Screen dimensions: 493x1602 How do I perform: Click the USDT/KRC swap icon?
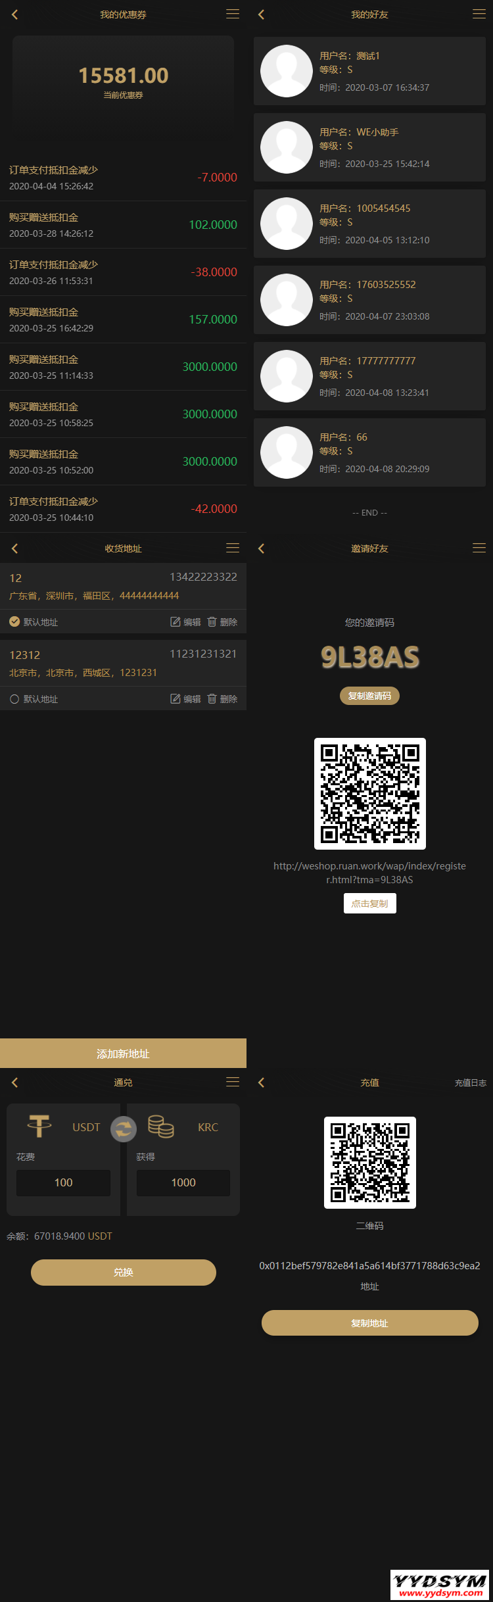(124, 1129)
